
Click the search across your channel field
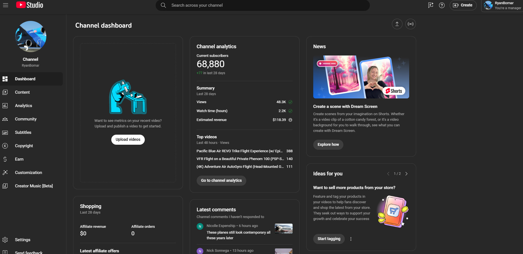click(263, 5)
